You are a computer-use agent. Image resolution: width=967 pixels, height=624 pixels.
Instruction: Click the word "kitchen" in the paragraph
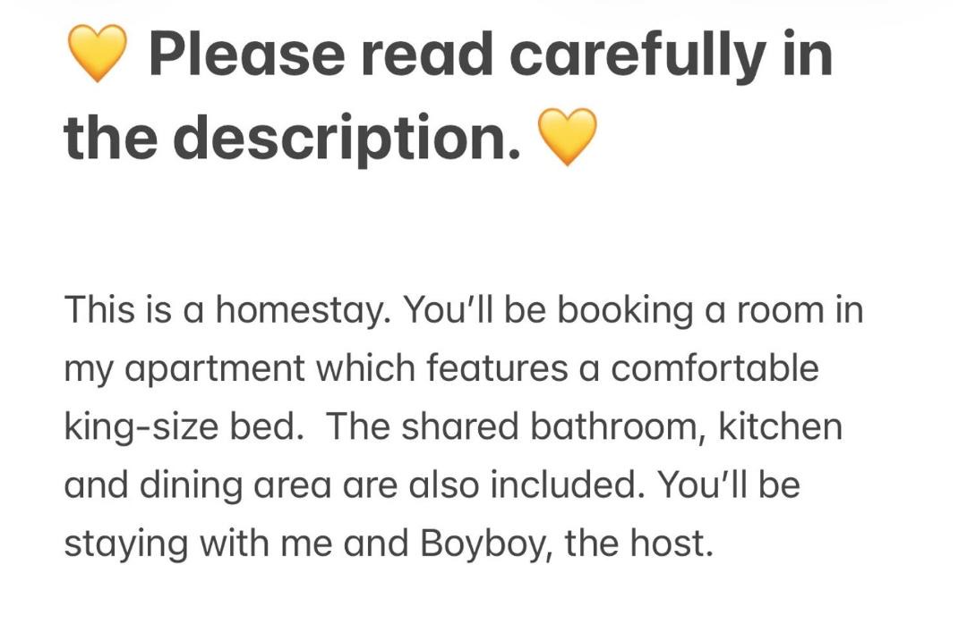pyautogui.click(x=780, y=427)
